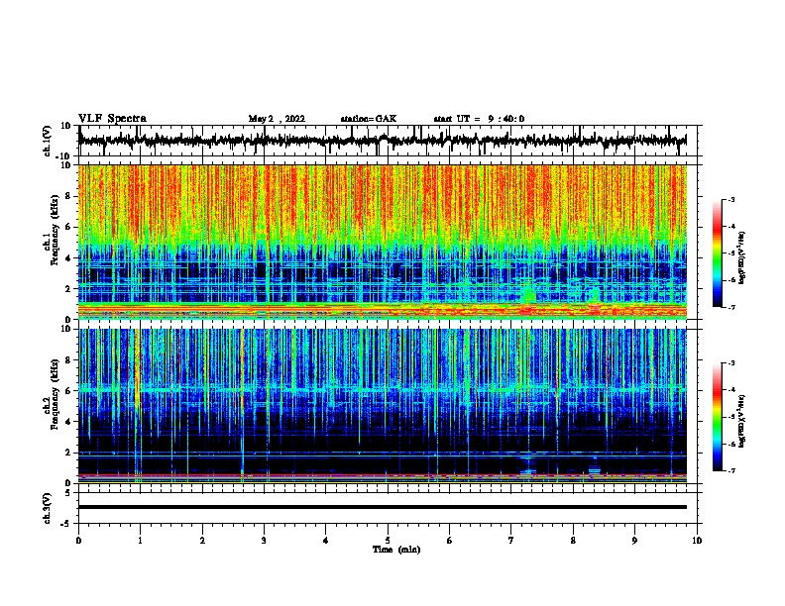This screenshot has width=785, height=606.
Task: Click the "-3" label on ch.1 color scale
Action: tap(730, 200)
